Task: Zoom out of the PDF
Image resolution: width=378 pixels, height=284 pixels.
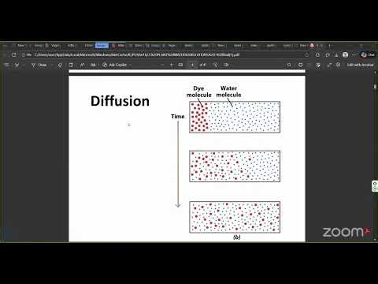Action: (x=162, y=65)
